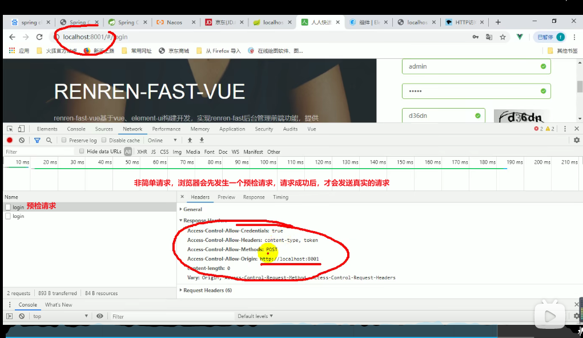
Task: Toggle the device toolbar icon in DevTools
Action: (x=21, y=129)
